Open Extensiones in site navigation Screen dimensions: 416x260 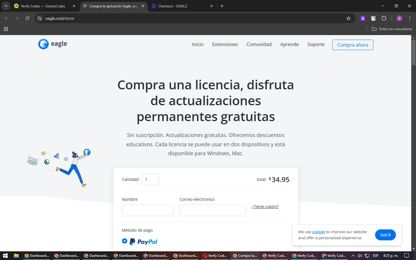[x=225, y=44]
